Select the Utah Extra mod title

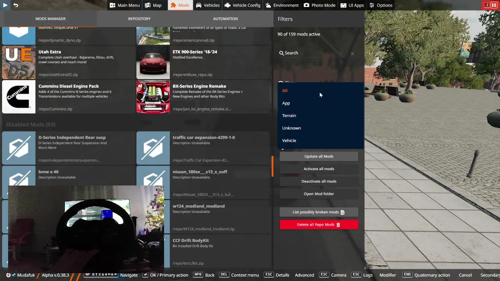[x=50, y=52]
